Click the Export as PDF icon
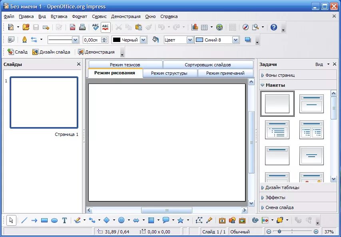341x237 pixels. (72, 27)
